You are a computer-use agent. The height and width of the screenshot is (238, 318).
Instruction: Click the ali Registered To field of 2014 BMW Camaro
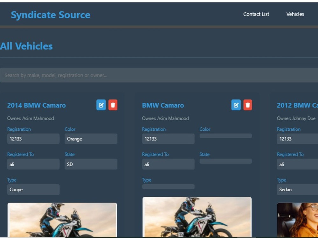[33, 164]
